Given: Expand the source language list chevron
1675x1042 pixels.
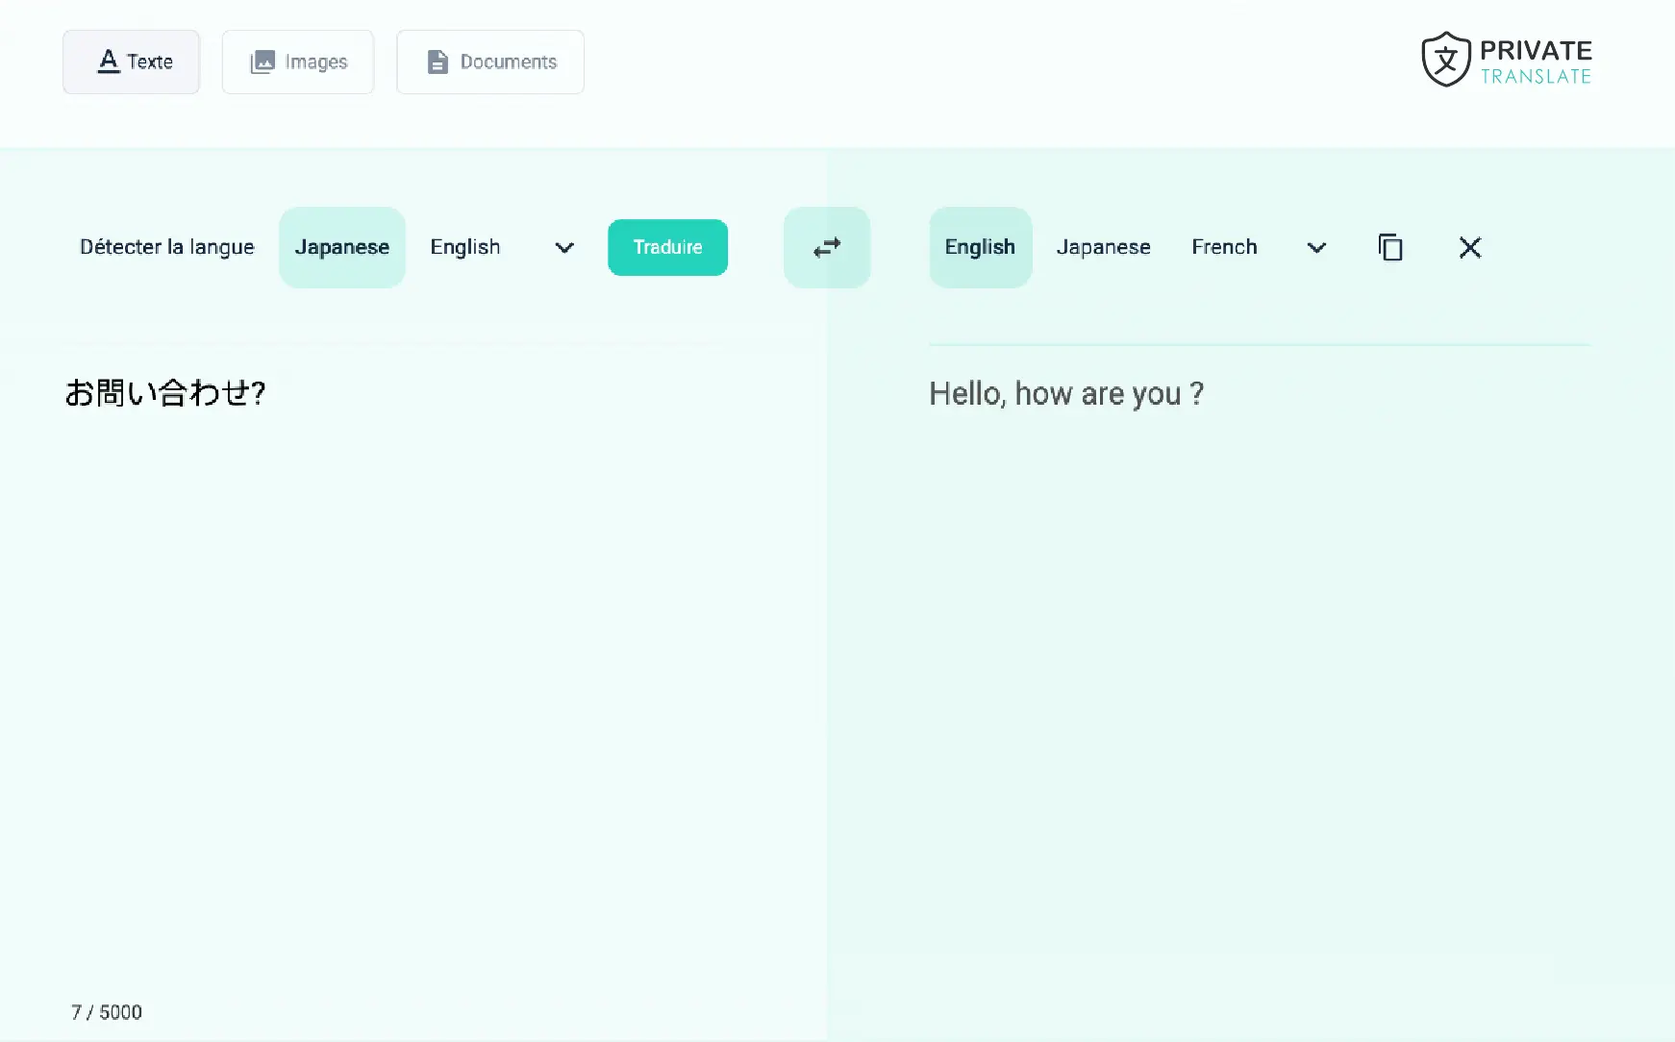Looking at the screenshot, I should (564, 248).
